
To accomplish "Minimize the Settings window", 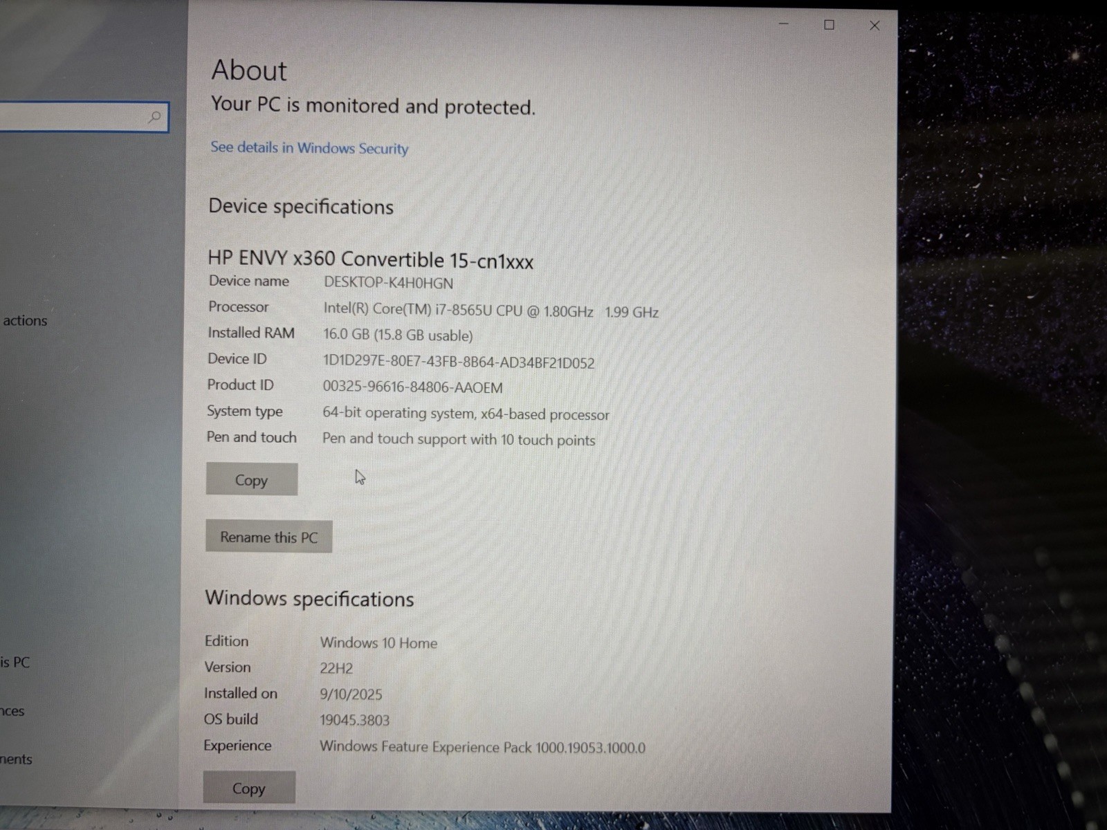I will 784,24.
